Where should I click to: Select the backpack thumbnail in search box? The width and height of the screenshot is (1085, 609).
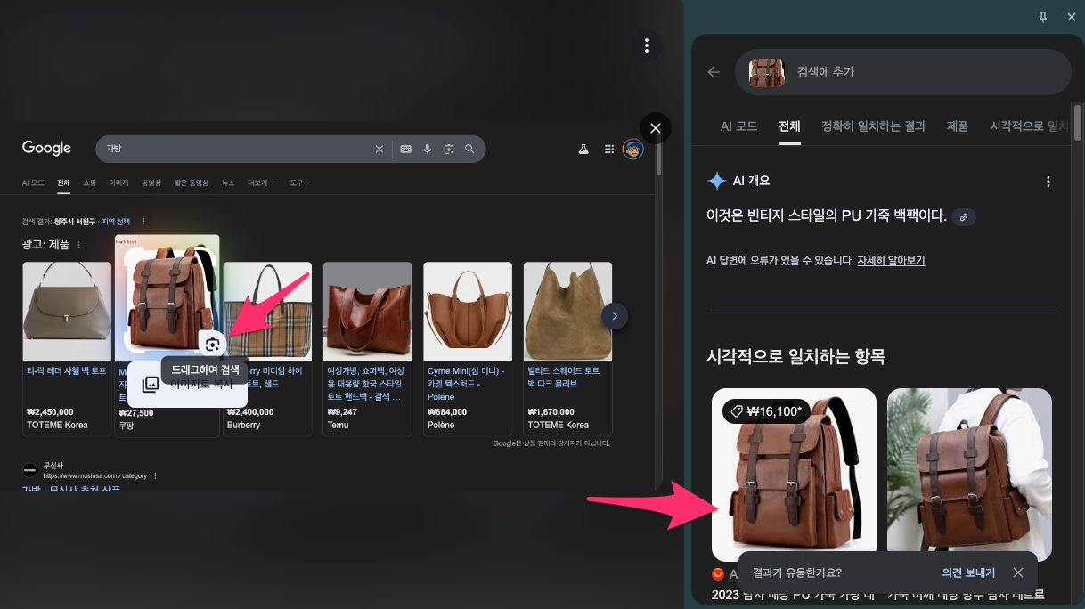click(766, 72)
